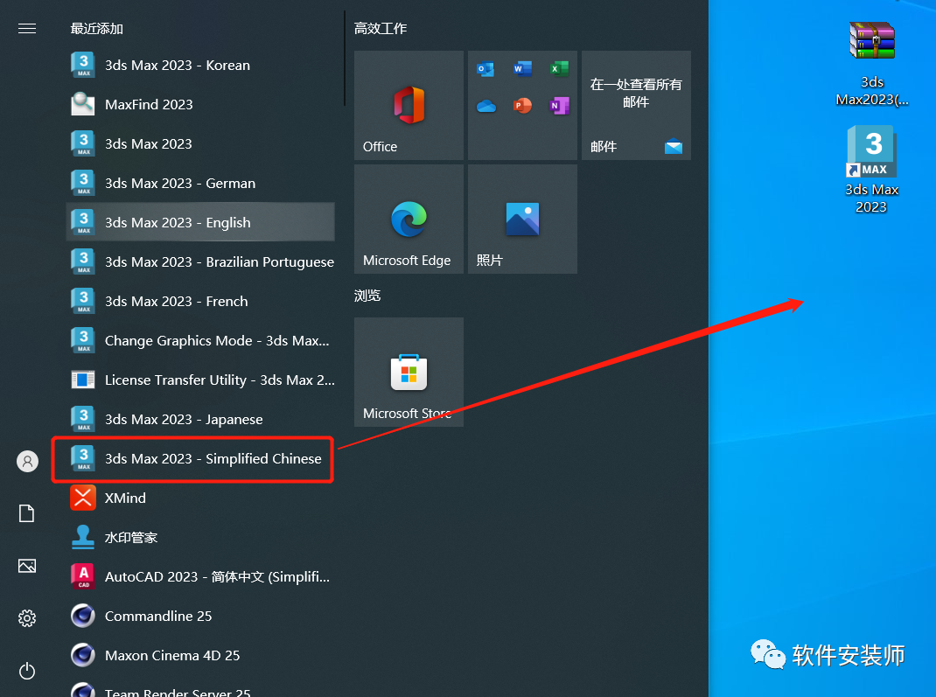Open the Microsoft Store tile
The width and height of the screenshot is (936, 697).
(x=409, y=372)
